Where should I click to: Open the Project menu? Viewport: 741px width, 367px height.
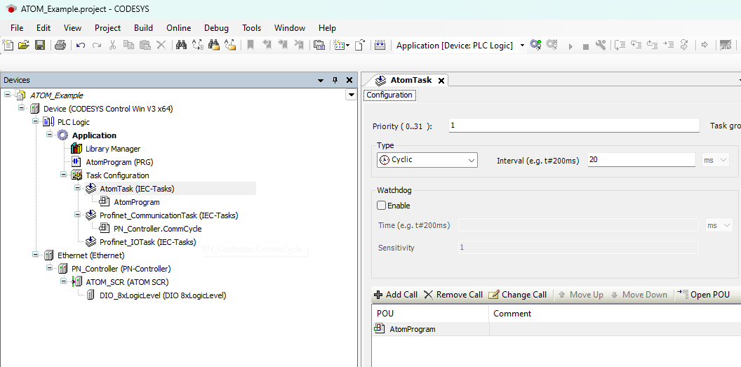pos(107,28)
